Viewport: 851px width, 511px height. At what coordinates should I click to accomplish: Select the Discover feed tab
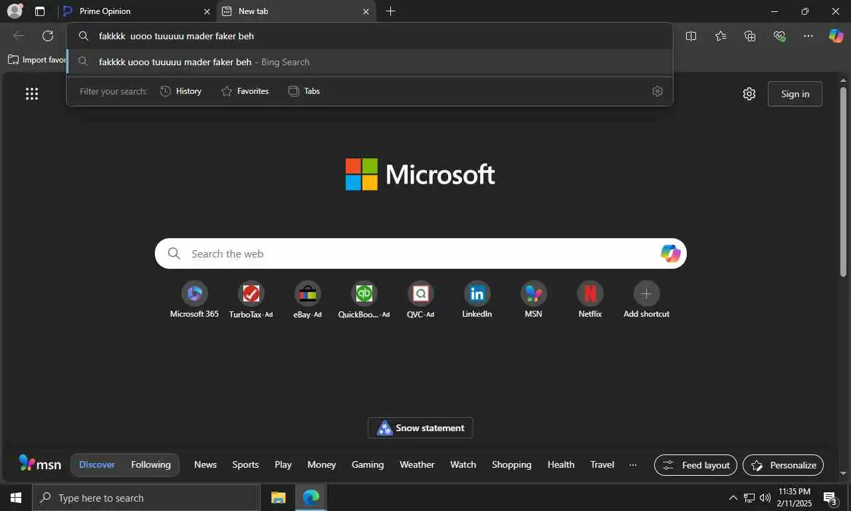pyautogui.click(x=97, y=464)
